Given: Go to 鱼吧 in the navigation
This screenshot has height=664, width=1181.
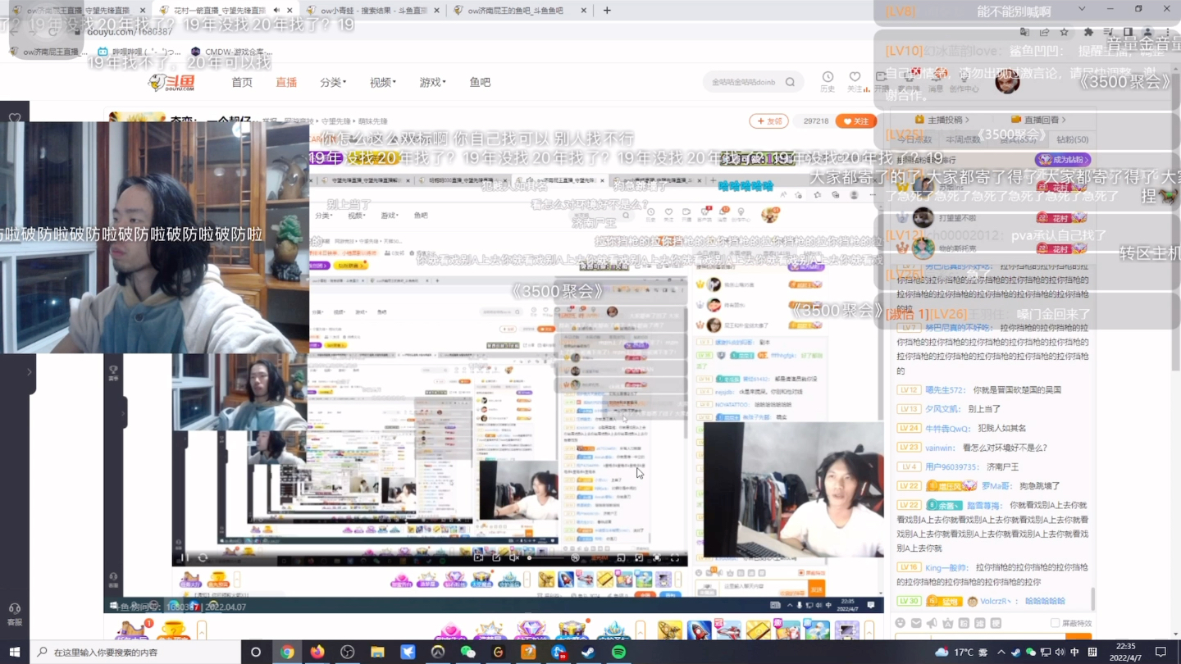Looking at the screenshot, I should [480, 82].
